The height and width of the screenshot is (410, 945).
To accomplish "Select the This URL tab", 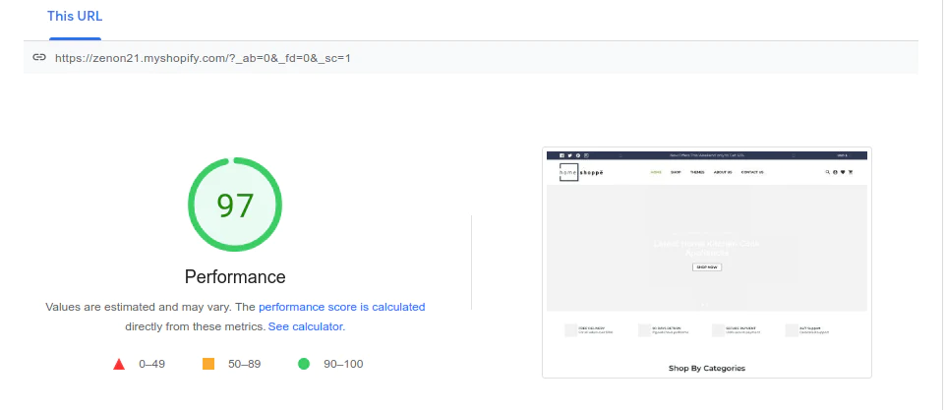I will [x=75, y=17].
